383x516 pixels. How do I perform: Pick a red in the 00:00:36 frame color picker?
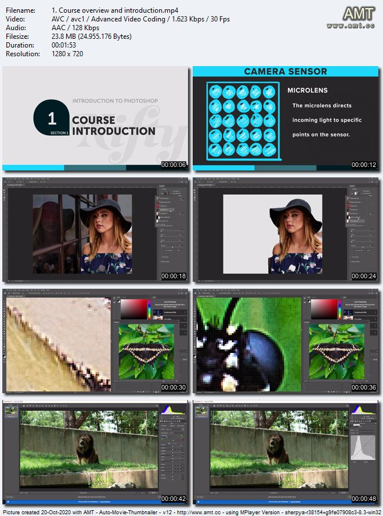324,308
